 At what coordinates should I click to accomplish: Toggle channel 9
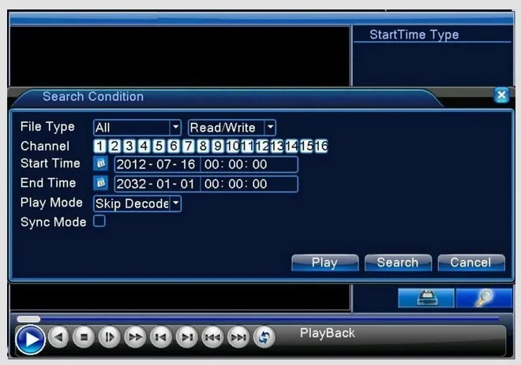coord(218,146)
